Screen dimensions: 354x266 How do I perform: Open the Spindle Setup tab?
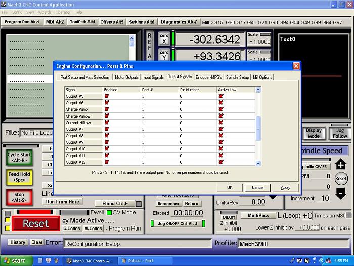237,77
